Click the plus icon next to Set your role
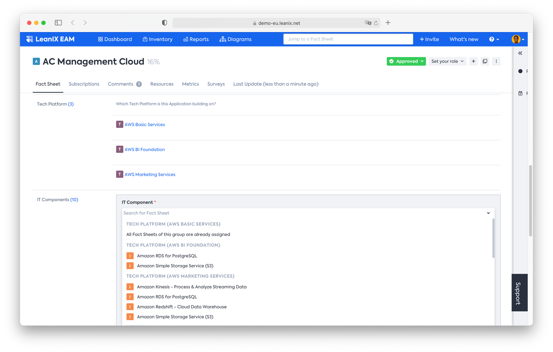Viewport: 553px width, 352px height. coord(473,61)
